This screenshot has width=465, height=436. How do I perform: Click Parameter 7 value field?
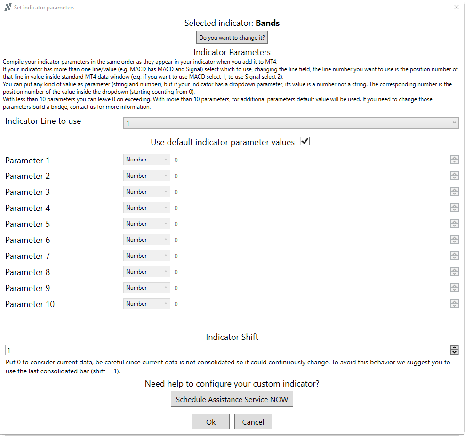[312, 256]
